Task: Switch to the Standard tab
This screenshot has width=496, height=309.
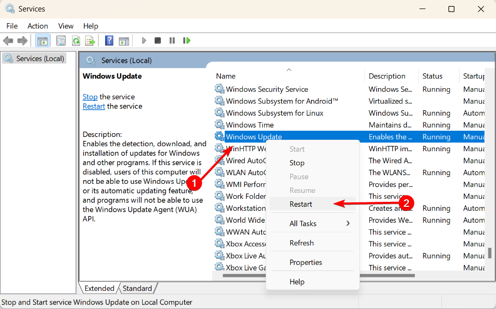Action: 137,288
